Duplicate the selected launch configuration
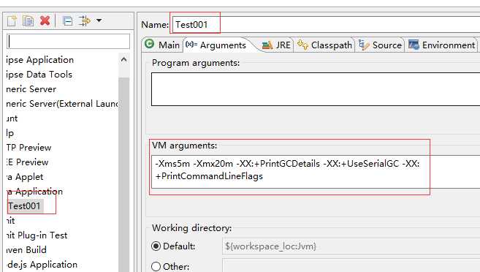 (x=28, y=20)
